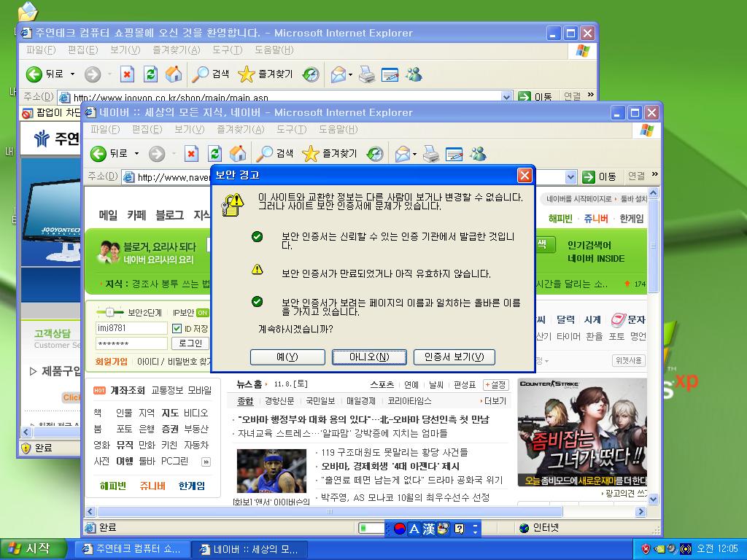Image resolution: width=747 pixels, height=560 pixels.
Task: Switch to the 주연테크 컴퓨터 taskbar button
Action: click(133, 549)
